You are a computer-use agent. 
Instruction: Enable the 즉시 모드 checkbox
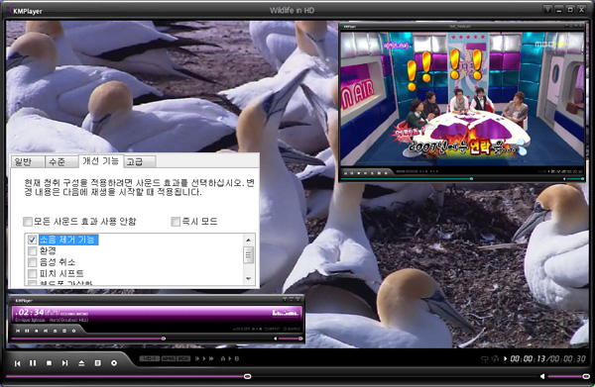[176, 221]
